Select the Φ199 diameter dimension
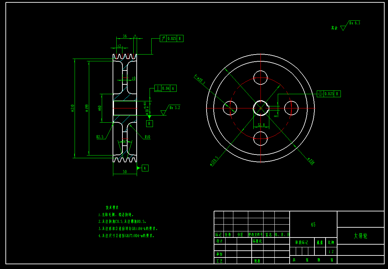This screenshot has height=269, width=388. click(87, 108)
